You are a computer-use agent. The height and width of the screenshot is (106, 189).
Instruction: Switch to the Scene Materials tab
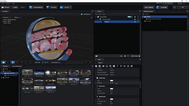click(17, 66)
